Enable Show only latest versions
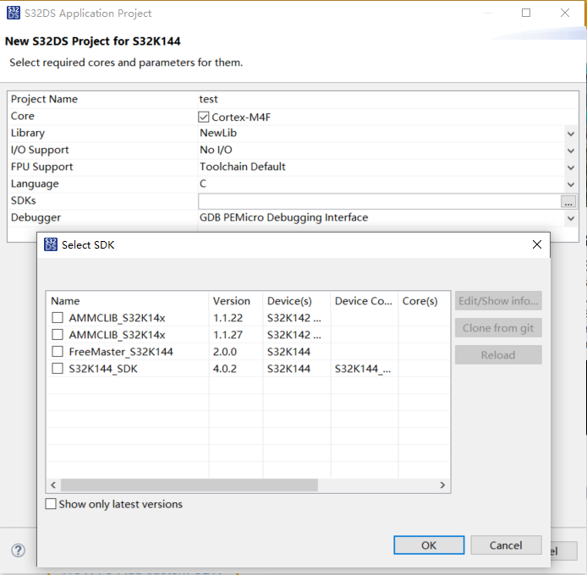The image size is (587, 575). click(x=52, y=505)
